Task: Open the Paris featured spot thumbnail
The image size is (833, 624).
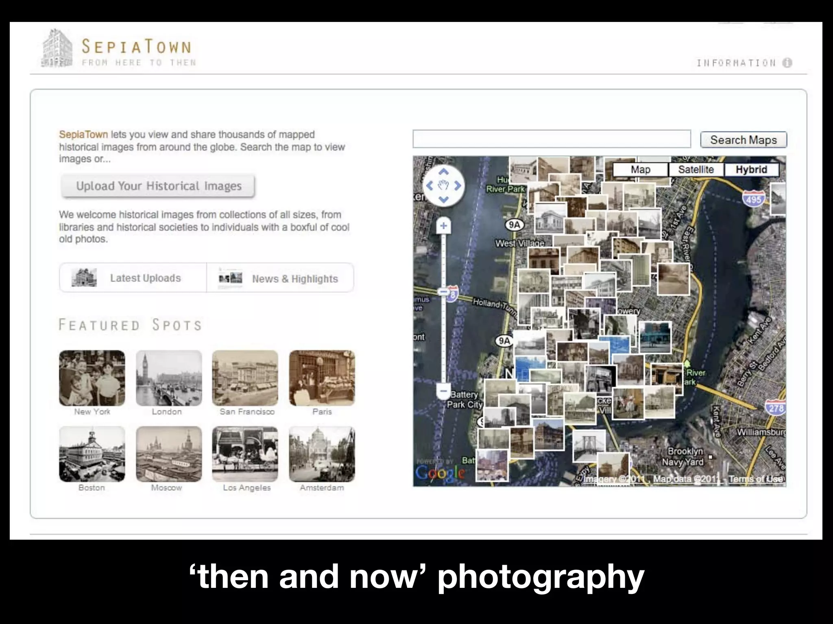Action: point(322,378)
